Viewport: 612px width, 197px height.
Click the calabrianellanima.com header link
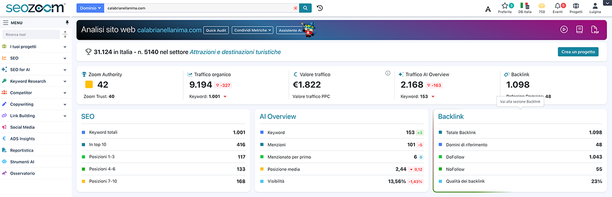169,30
